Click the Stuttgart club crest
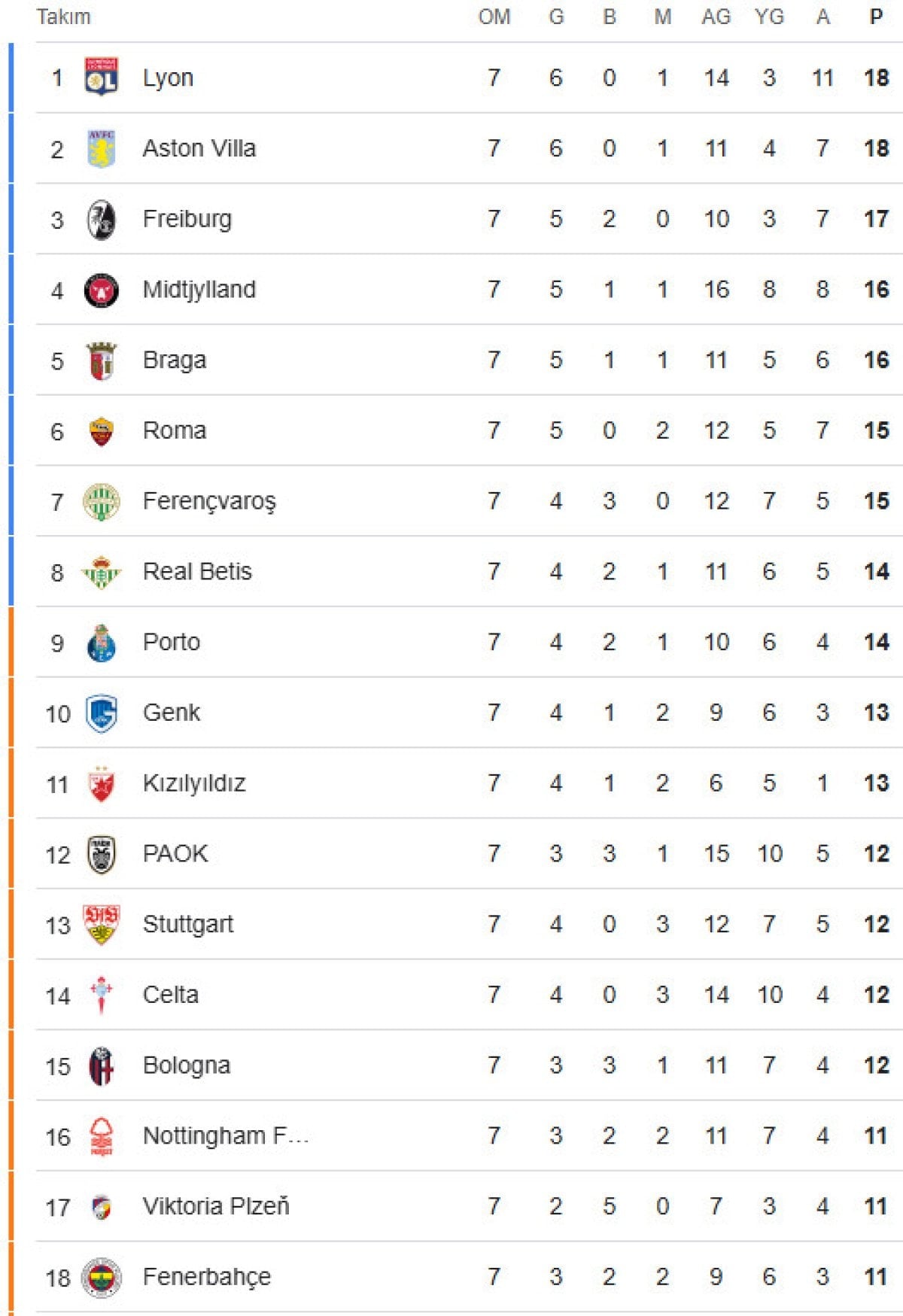The width and height of the screenshot is (903, 1316). (x=101, y=924)
